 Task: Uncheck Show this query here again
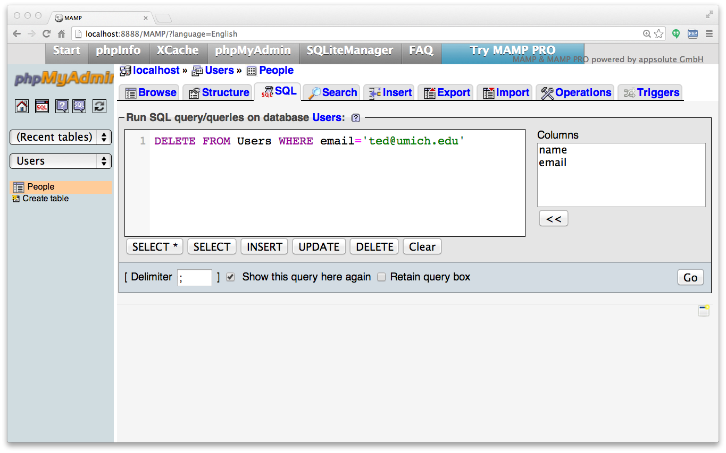pyautogui.click(x=230, y=277)
